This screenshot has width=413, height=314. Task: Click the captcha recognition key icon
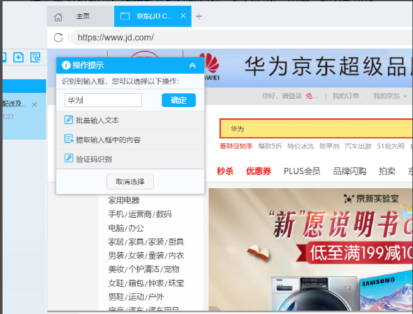pyautogui.click(x=69, y=158)
